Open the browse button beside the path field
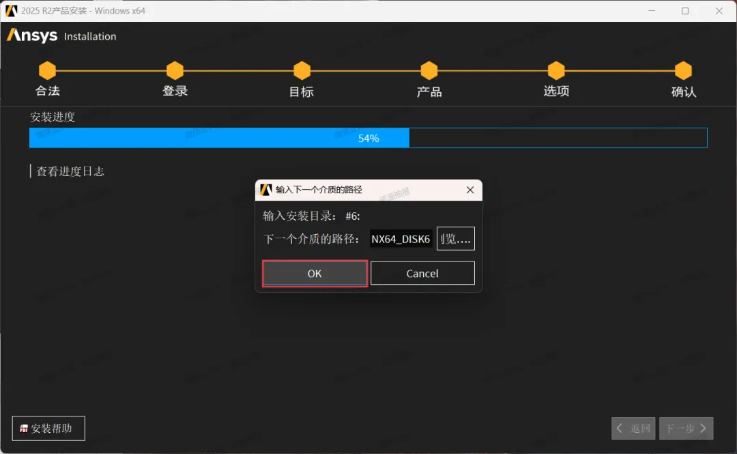The height and width of the screenshot is (454, 737). [x=455, y=238]
